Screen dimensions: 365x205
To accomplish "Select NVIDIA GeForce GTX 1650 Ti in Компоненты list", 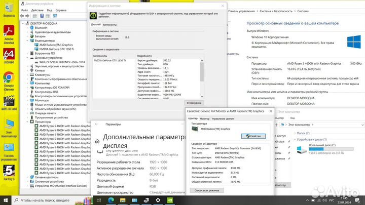I will tap(110, 60).
